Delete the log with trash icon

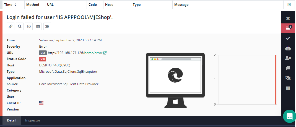(x=288, y=88)
